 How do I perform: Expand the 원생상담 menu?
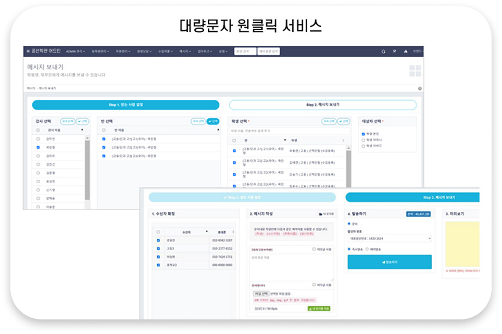pos(144,52)
